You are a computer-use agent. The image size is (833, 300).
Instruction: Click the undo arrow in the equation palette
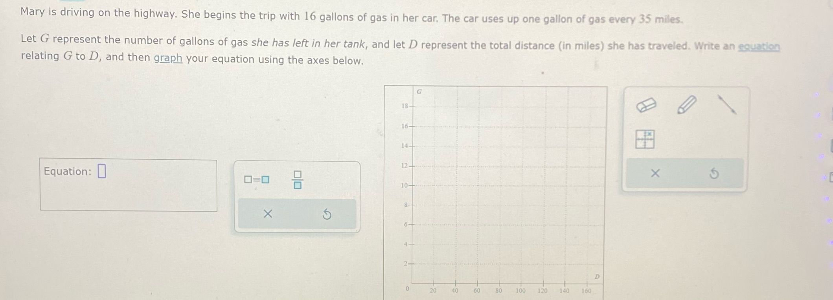click(327, 214)
